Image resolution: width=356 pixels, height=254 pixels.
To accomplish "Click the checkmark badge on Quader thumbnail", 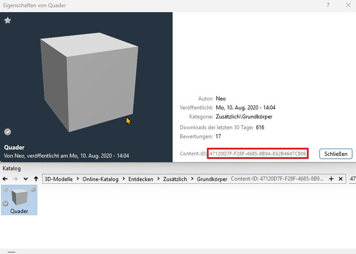I will click(x=6, y=203).
